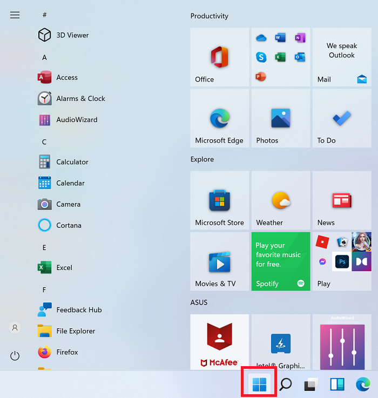This screenshot has height=398, width=378.
Task: Open the 3D Viewer app
Action: point(64,35)
